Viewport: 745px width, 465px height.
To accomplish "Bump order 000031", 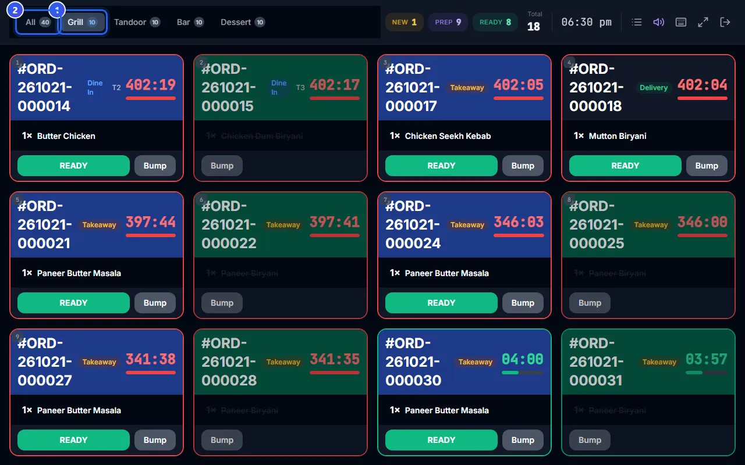I will tap(590, 440).
